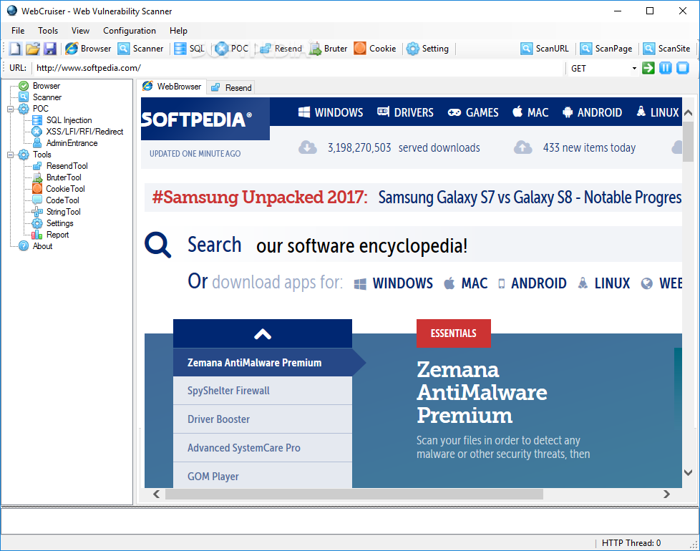Viewport: 700px width, 551px height.
Task: Click WINDOWS in Softpedia top navigation
Action: coord(331,112)
